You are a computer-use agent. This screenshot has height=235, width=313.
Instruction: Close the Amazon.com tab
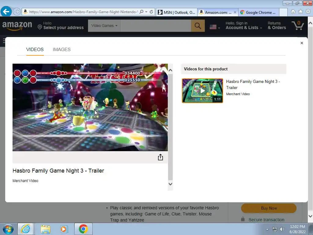point(235,12)
